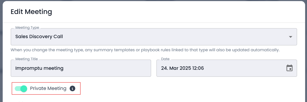This screenshot has height=102, width=307.
Task: Click the helper text about summary templates
Action: pos(145,50)
